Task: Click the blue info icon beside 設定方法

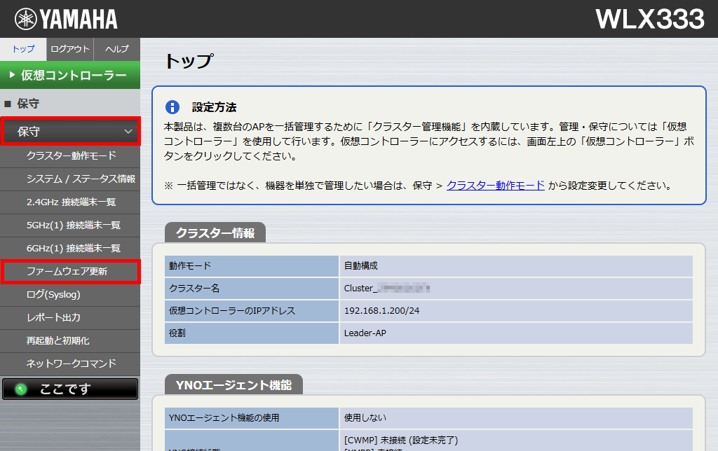Action: tap(172, 107)
